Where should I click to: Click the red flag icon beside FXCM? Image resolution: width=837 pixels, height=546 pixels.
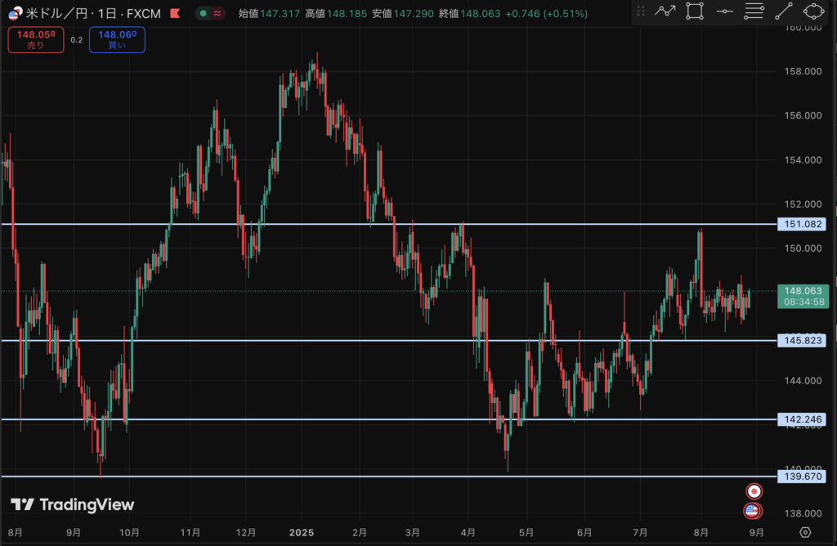[x=175, y=13]
